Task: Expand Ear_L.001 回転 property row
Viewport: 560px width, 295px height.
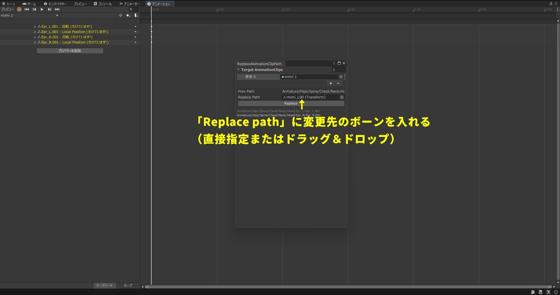Action: [x=35, y=26]
